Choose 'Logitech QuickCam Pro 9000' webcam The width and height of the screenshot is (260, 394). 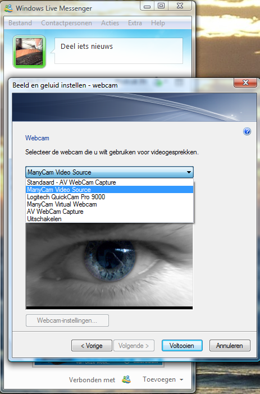pyautogui.click(x=110, y=197)
